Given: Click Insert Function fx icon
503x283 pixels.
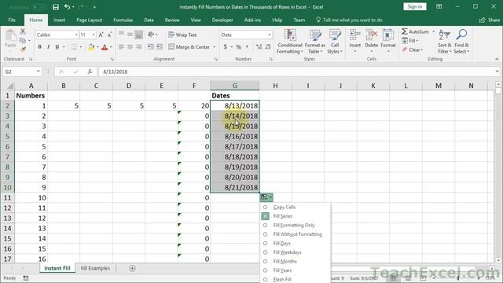Looking at the screenshot, I should [90, 72].
